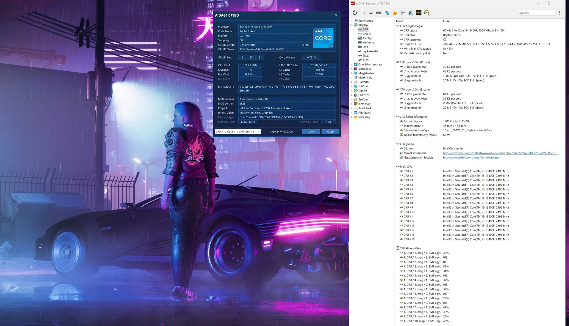Click the Motherboard value Asus Prime B760M-K D4

click(287, 99)
